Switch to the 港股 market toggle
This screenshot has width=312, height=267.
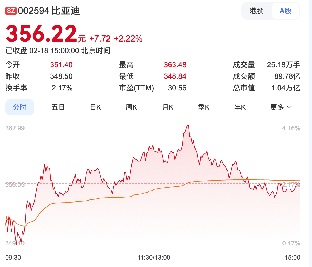256,11
